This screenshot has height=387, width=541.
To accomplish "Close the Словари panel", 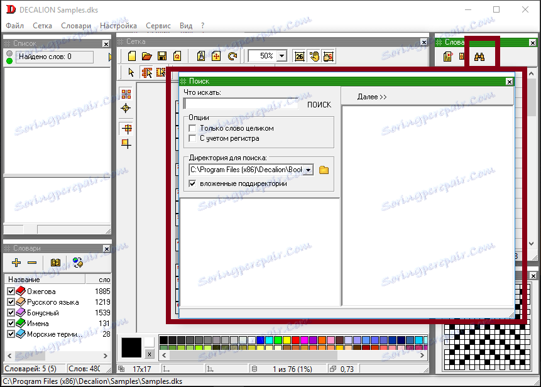I will tap(107, 249).
